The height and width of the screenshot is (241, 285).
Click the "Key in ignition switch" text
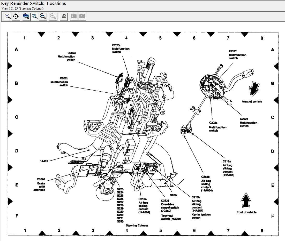click(x=201, y=216)
